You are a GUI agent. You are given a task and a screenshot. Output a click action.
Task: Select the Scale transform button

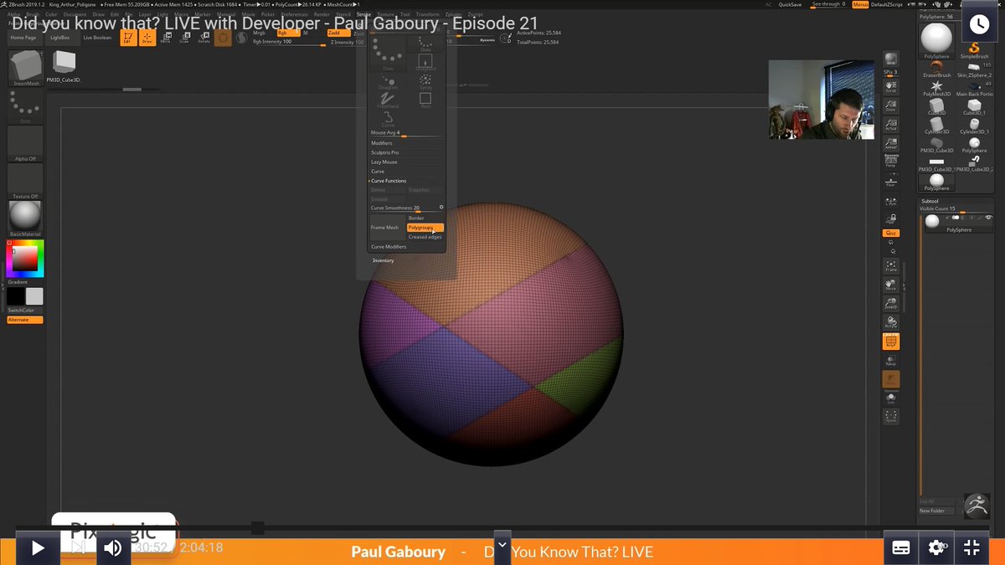point(183,38)
